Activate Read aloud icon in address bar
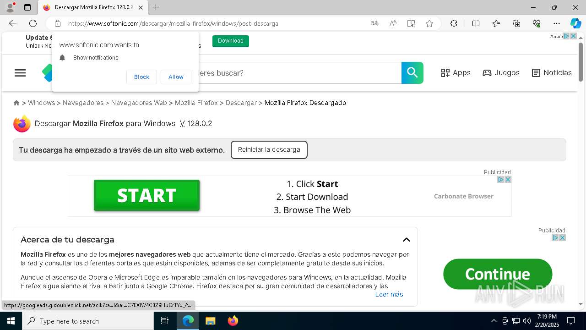 (x=393, y=23)
